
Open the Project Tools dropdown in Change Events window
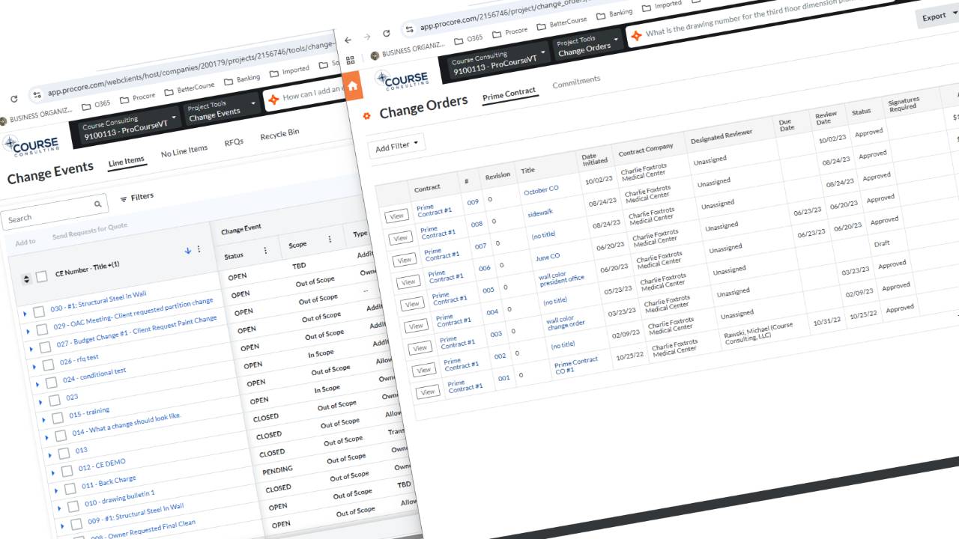[x=222, y=110]
